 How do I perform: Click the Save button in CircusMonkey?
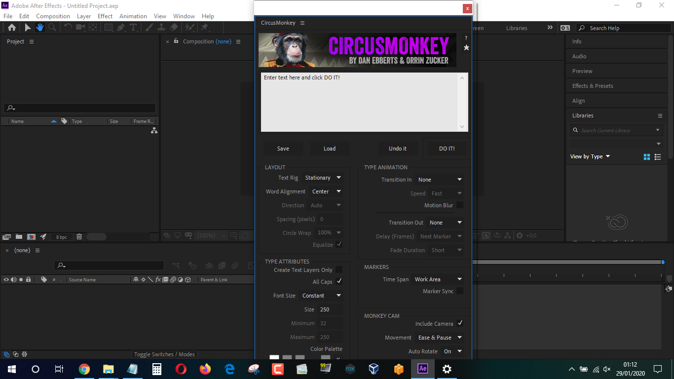[283, 149]
